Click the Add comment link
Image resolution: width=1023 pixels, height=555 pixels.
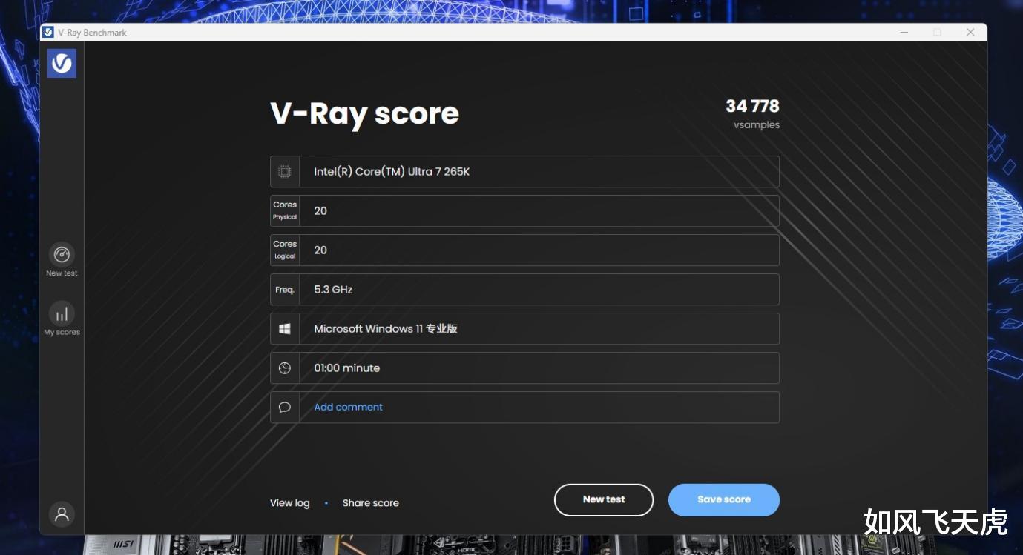pos(348,407)
